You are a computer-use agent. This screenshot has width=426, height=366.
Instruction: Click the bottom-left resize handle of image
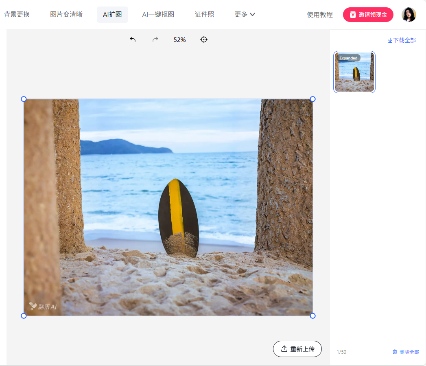[24, 316]
